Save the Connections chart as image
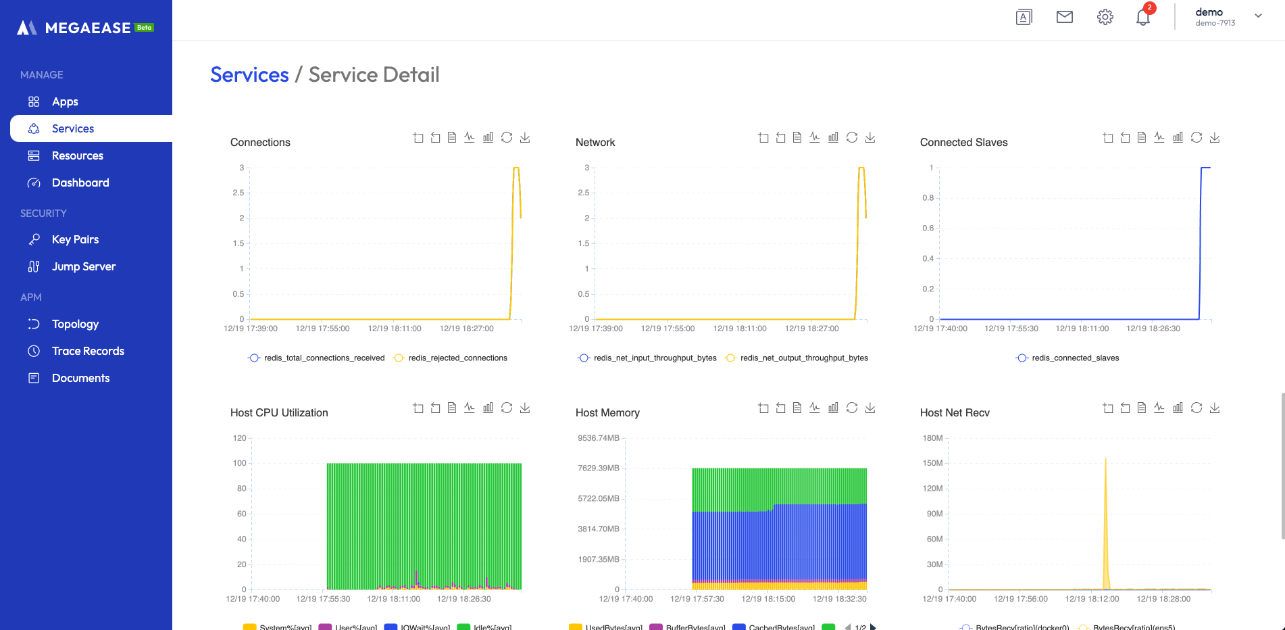The width and height of the screenshot is (1285, 630). click(x=525, y=137)
